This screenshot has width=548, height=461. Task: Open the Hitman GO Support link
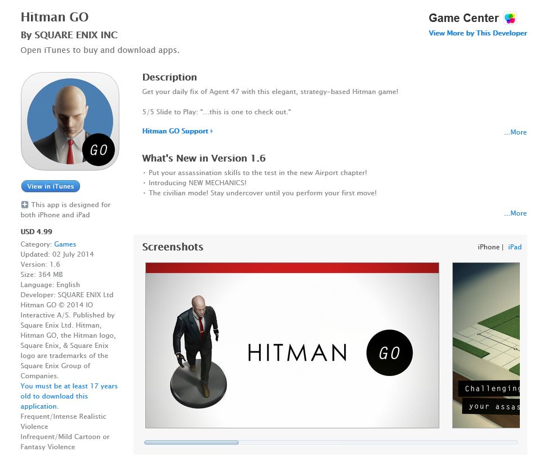[177, 131]
